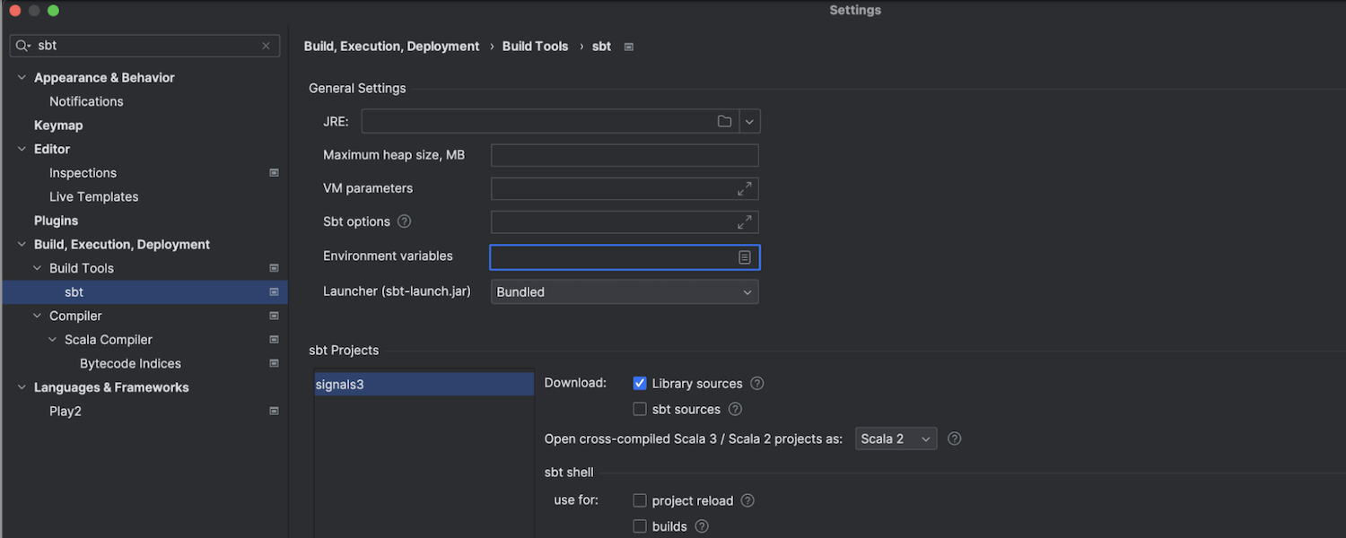Click the JRE folder browse icon

click(x=724, y=121)
